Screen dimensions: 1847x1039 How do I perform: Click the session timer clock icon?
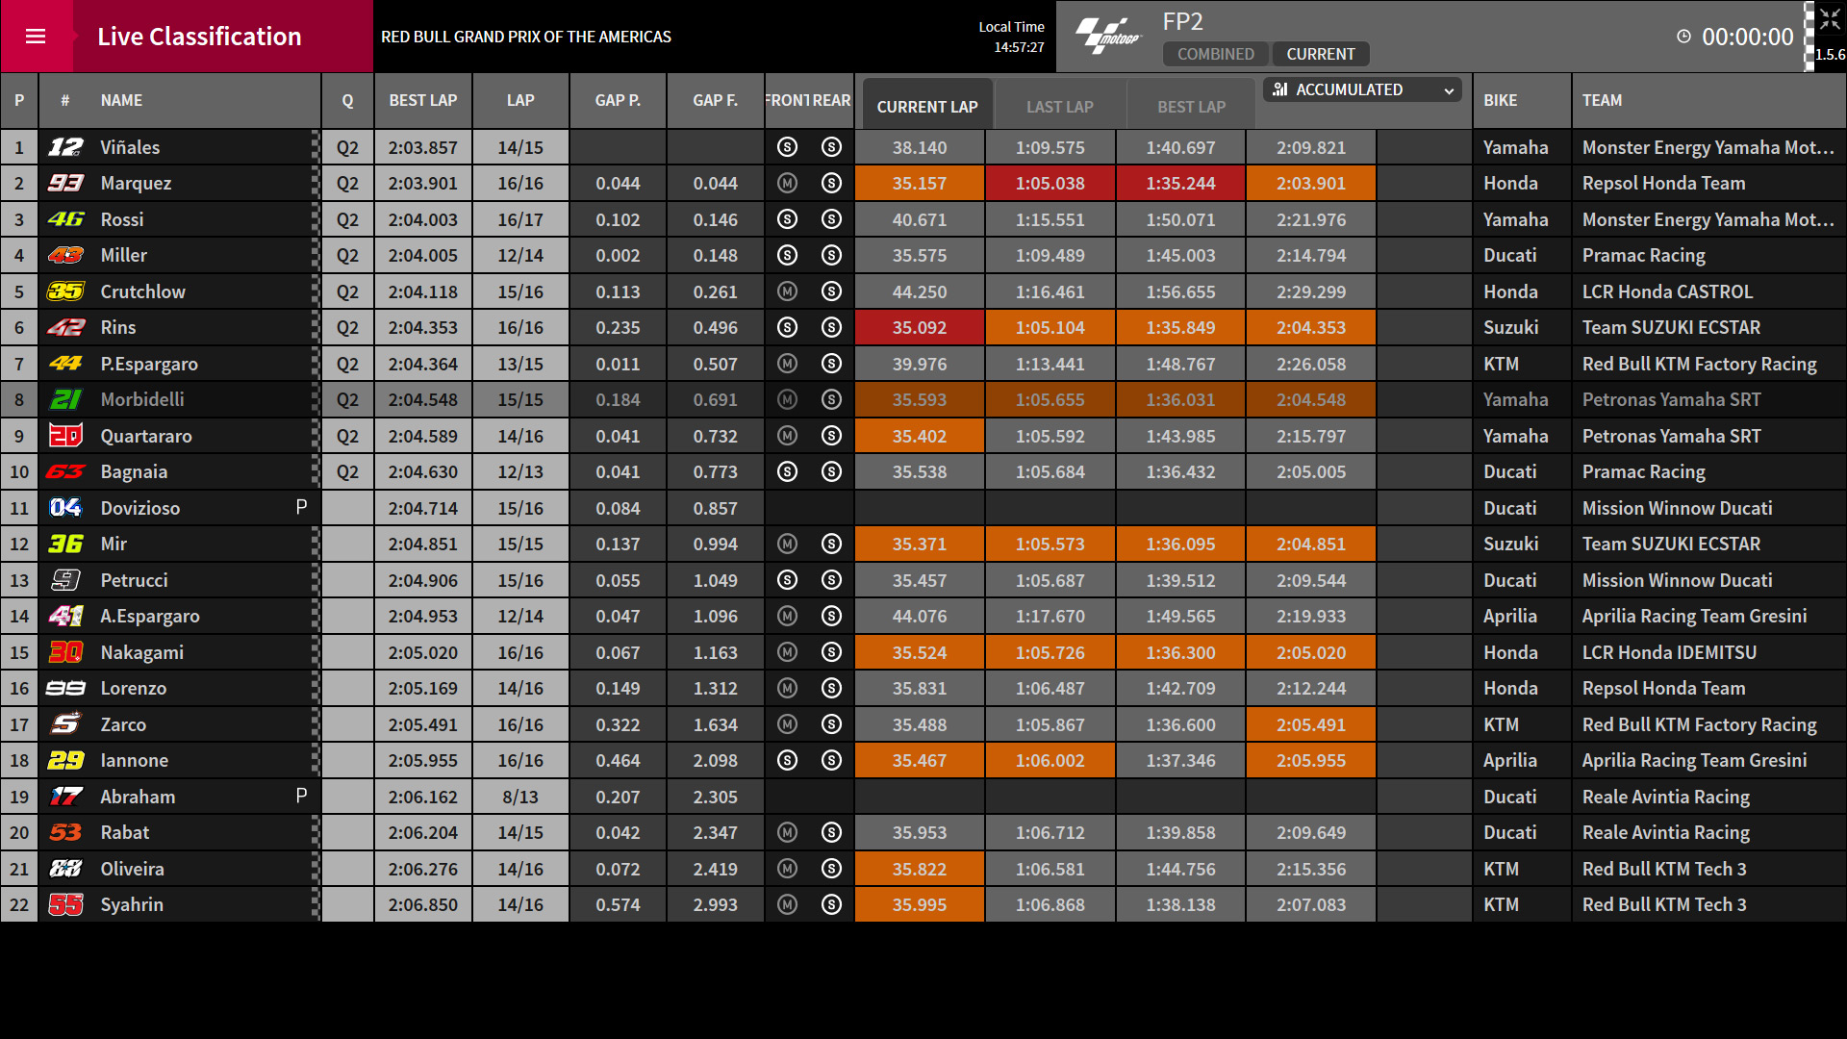coord(1683,37)
